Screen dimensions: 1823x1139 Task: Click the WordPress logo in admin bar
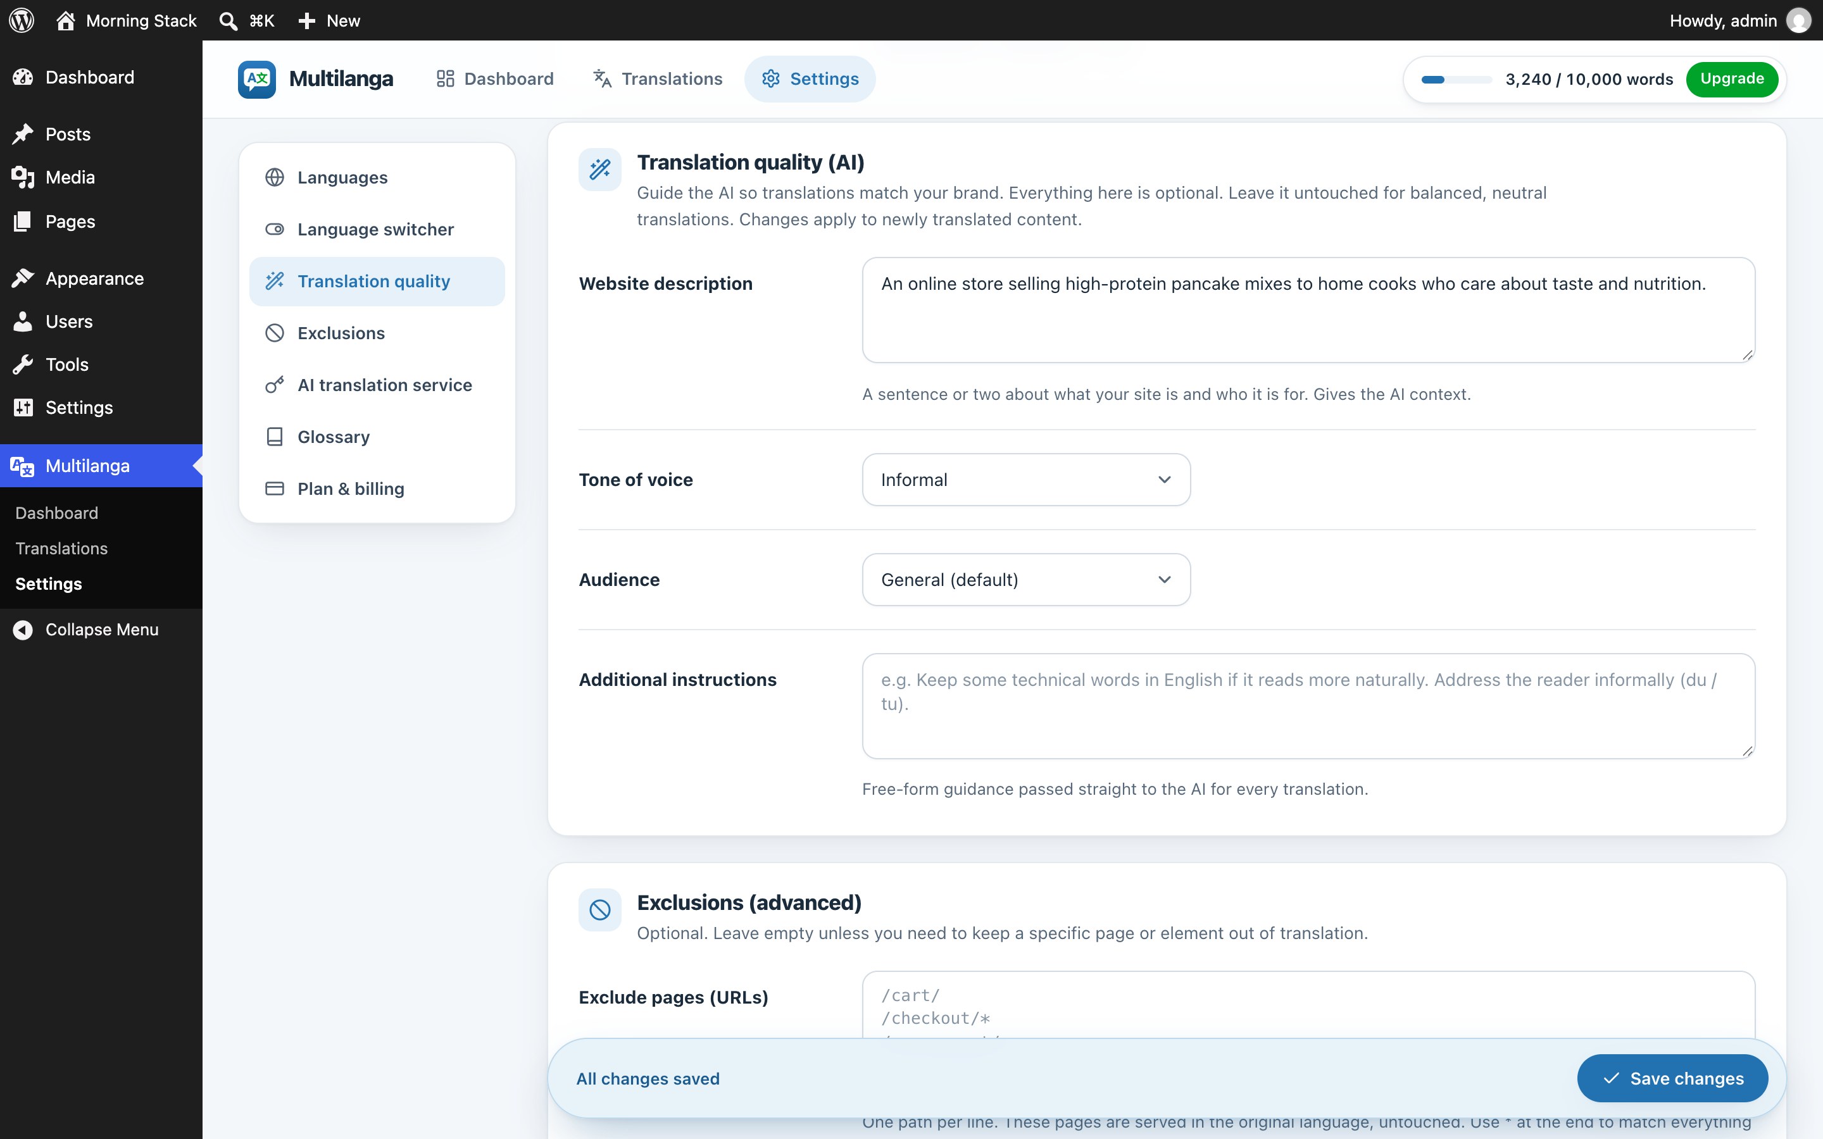[x=22, y=20]
